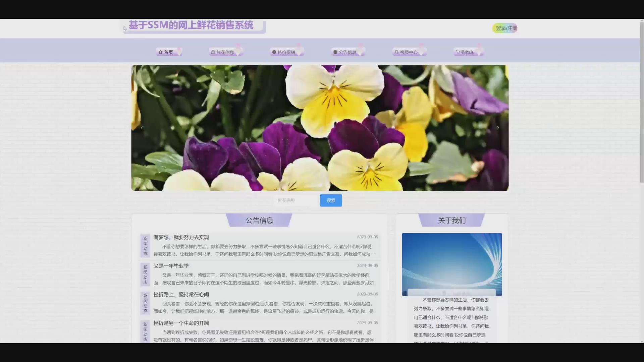Click the 鲜花名称 search input field

coord(295,200)
